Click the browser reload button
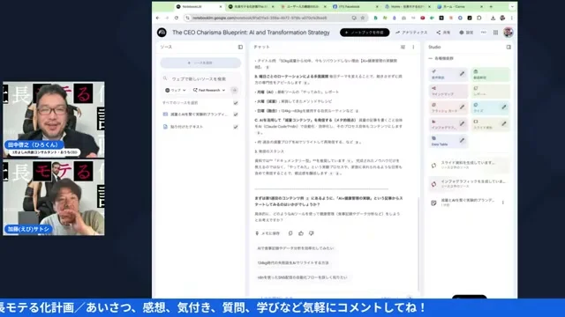The image size is (565, 317). tap(177, 18)
